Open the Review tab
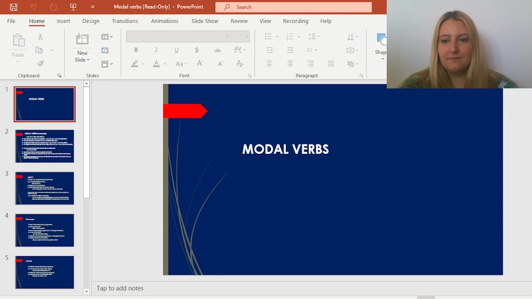 (239, 21)
